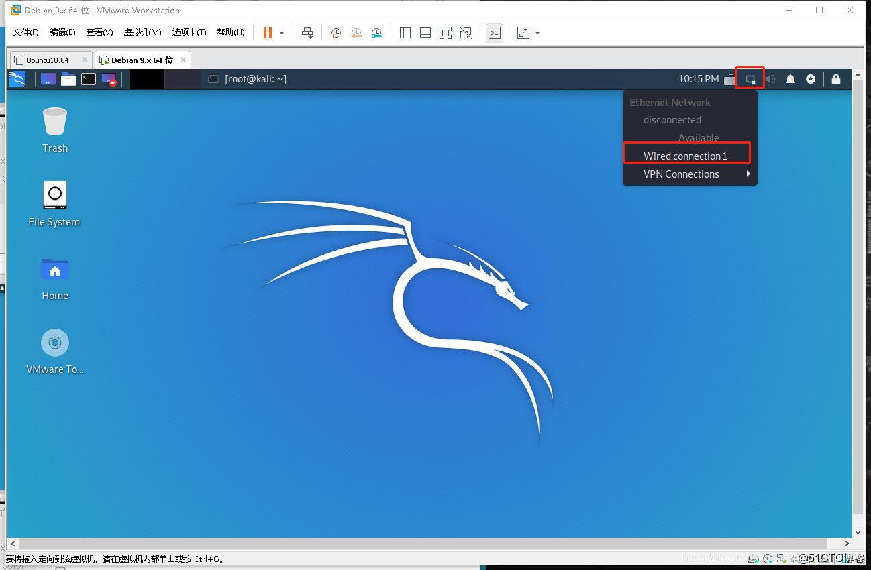The width and height of the screenshot is (871, 570).
Task: Take a snapshot with the clock-plus icon
Action: point(336,33)
